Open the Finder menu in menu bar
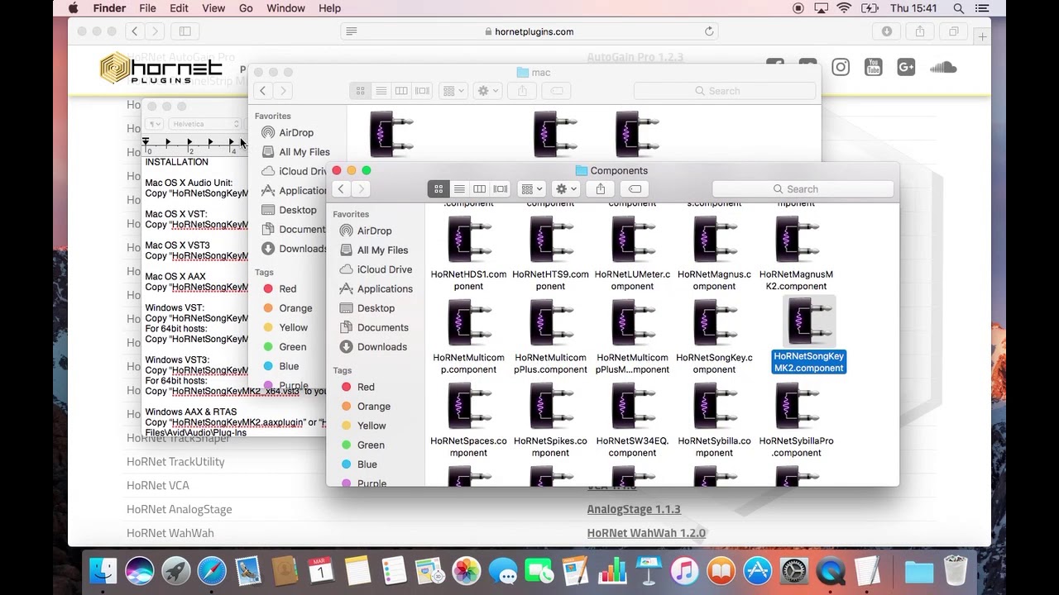This screenshot has height=595, width=1059. [109, 8]
